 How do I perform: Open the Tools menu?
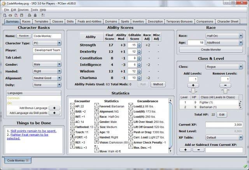coord(34,10)
